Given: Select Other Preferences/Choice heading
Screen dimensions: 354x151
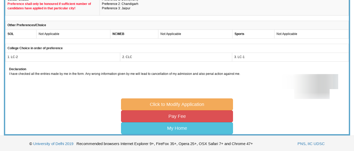Looking at the screenshot, I should point(27,25).
